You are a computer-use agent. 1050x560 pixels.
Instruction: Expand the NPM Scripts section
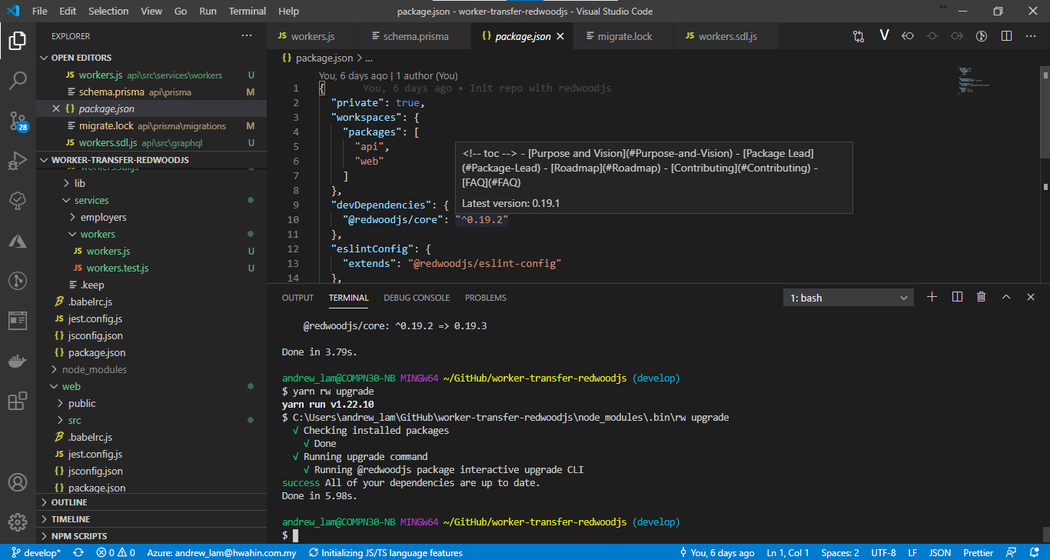click(151, 536)
